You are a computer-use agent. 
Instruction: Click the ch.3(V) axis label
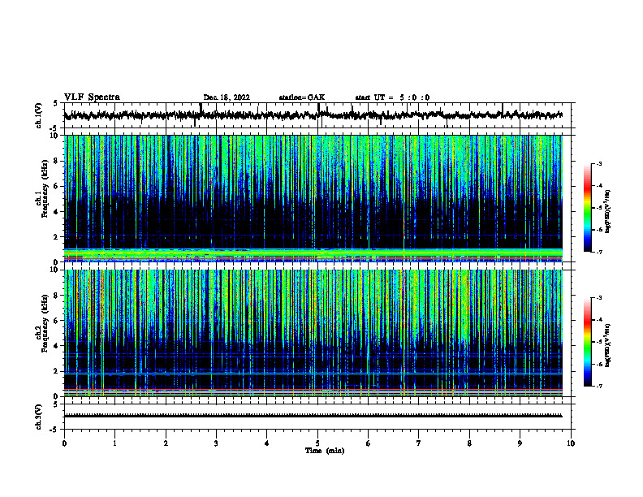[x=39, y=417]
